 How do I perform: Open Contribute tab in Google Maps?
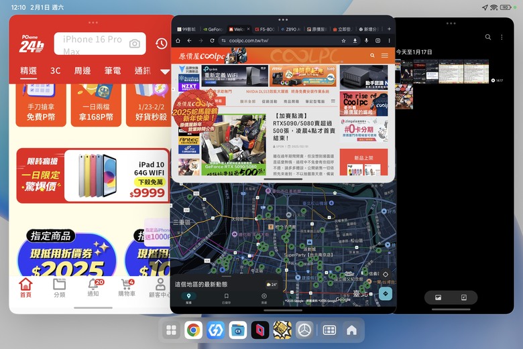tap(264, 298)
